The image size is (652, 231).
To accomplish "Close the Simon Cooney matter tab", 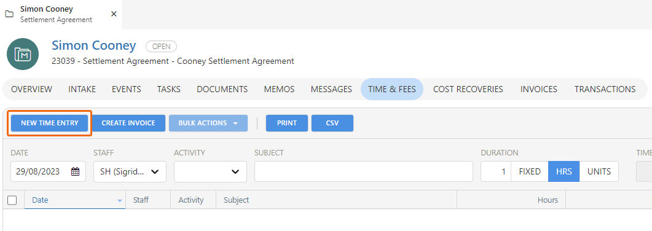I will pyautogui.click(x=114, y=14).
